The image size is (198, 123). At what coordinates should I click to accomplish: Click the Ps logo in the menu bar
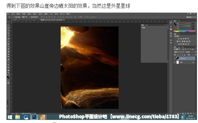pyautogui.click(x=8, y=14)
